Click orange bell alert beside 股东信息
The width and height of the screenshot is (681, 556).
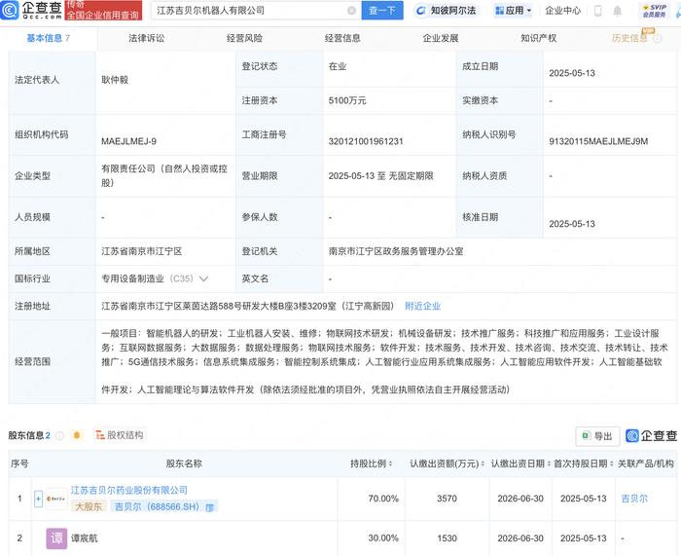coord(77,435)
